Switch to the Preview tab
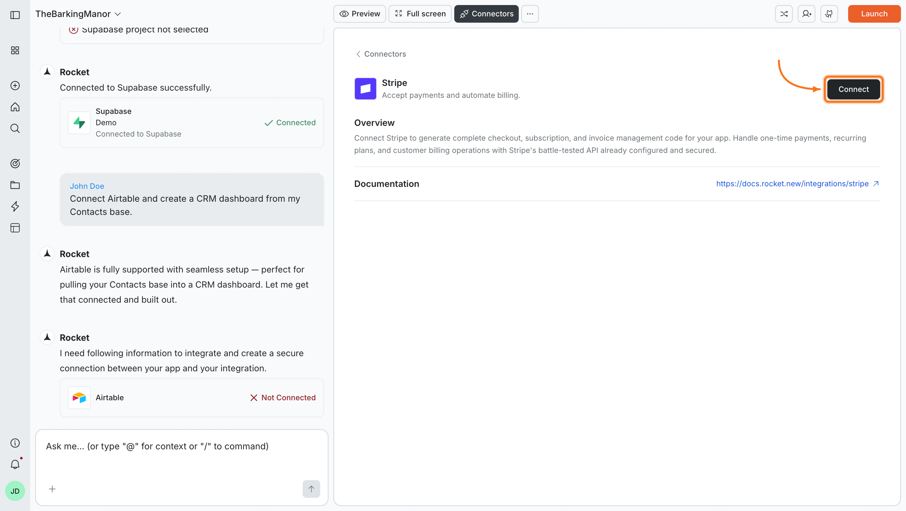Screen dimensions: 906x511 360,14
